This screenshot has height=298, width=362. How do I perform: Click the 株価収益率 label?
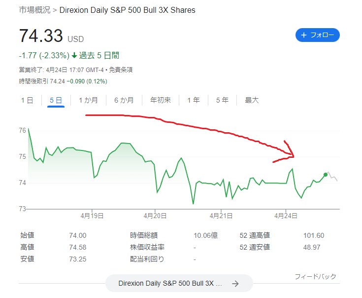tap(147, 247)
